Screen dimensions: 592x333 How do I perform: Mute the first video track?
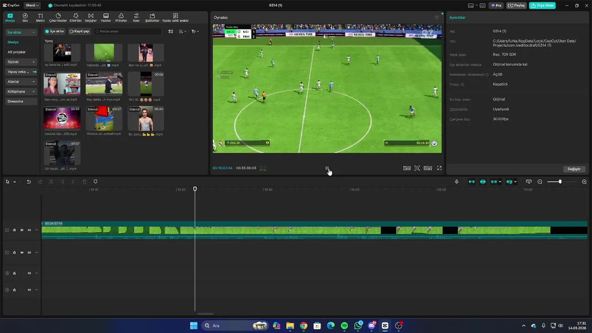(x=29, y=230)
